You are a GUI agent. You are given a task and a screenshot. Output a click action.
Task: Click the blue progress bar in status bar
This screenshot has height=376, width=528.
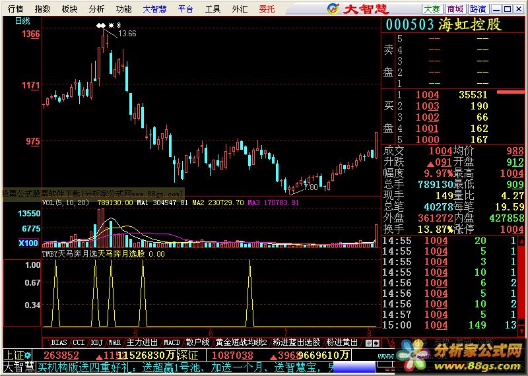(354, 367)
